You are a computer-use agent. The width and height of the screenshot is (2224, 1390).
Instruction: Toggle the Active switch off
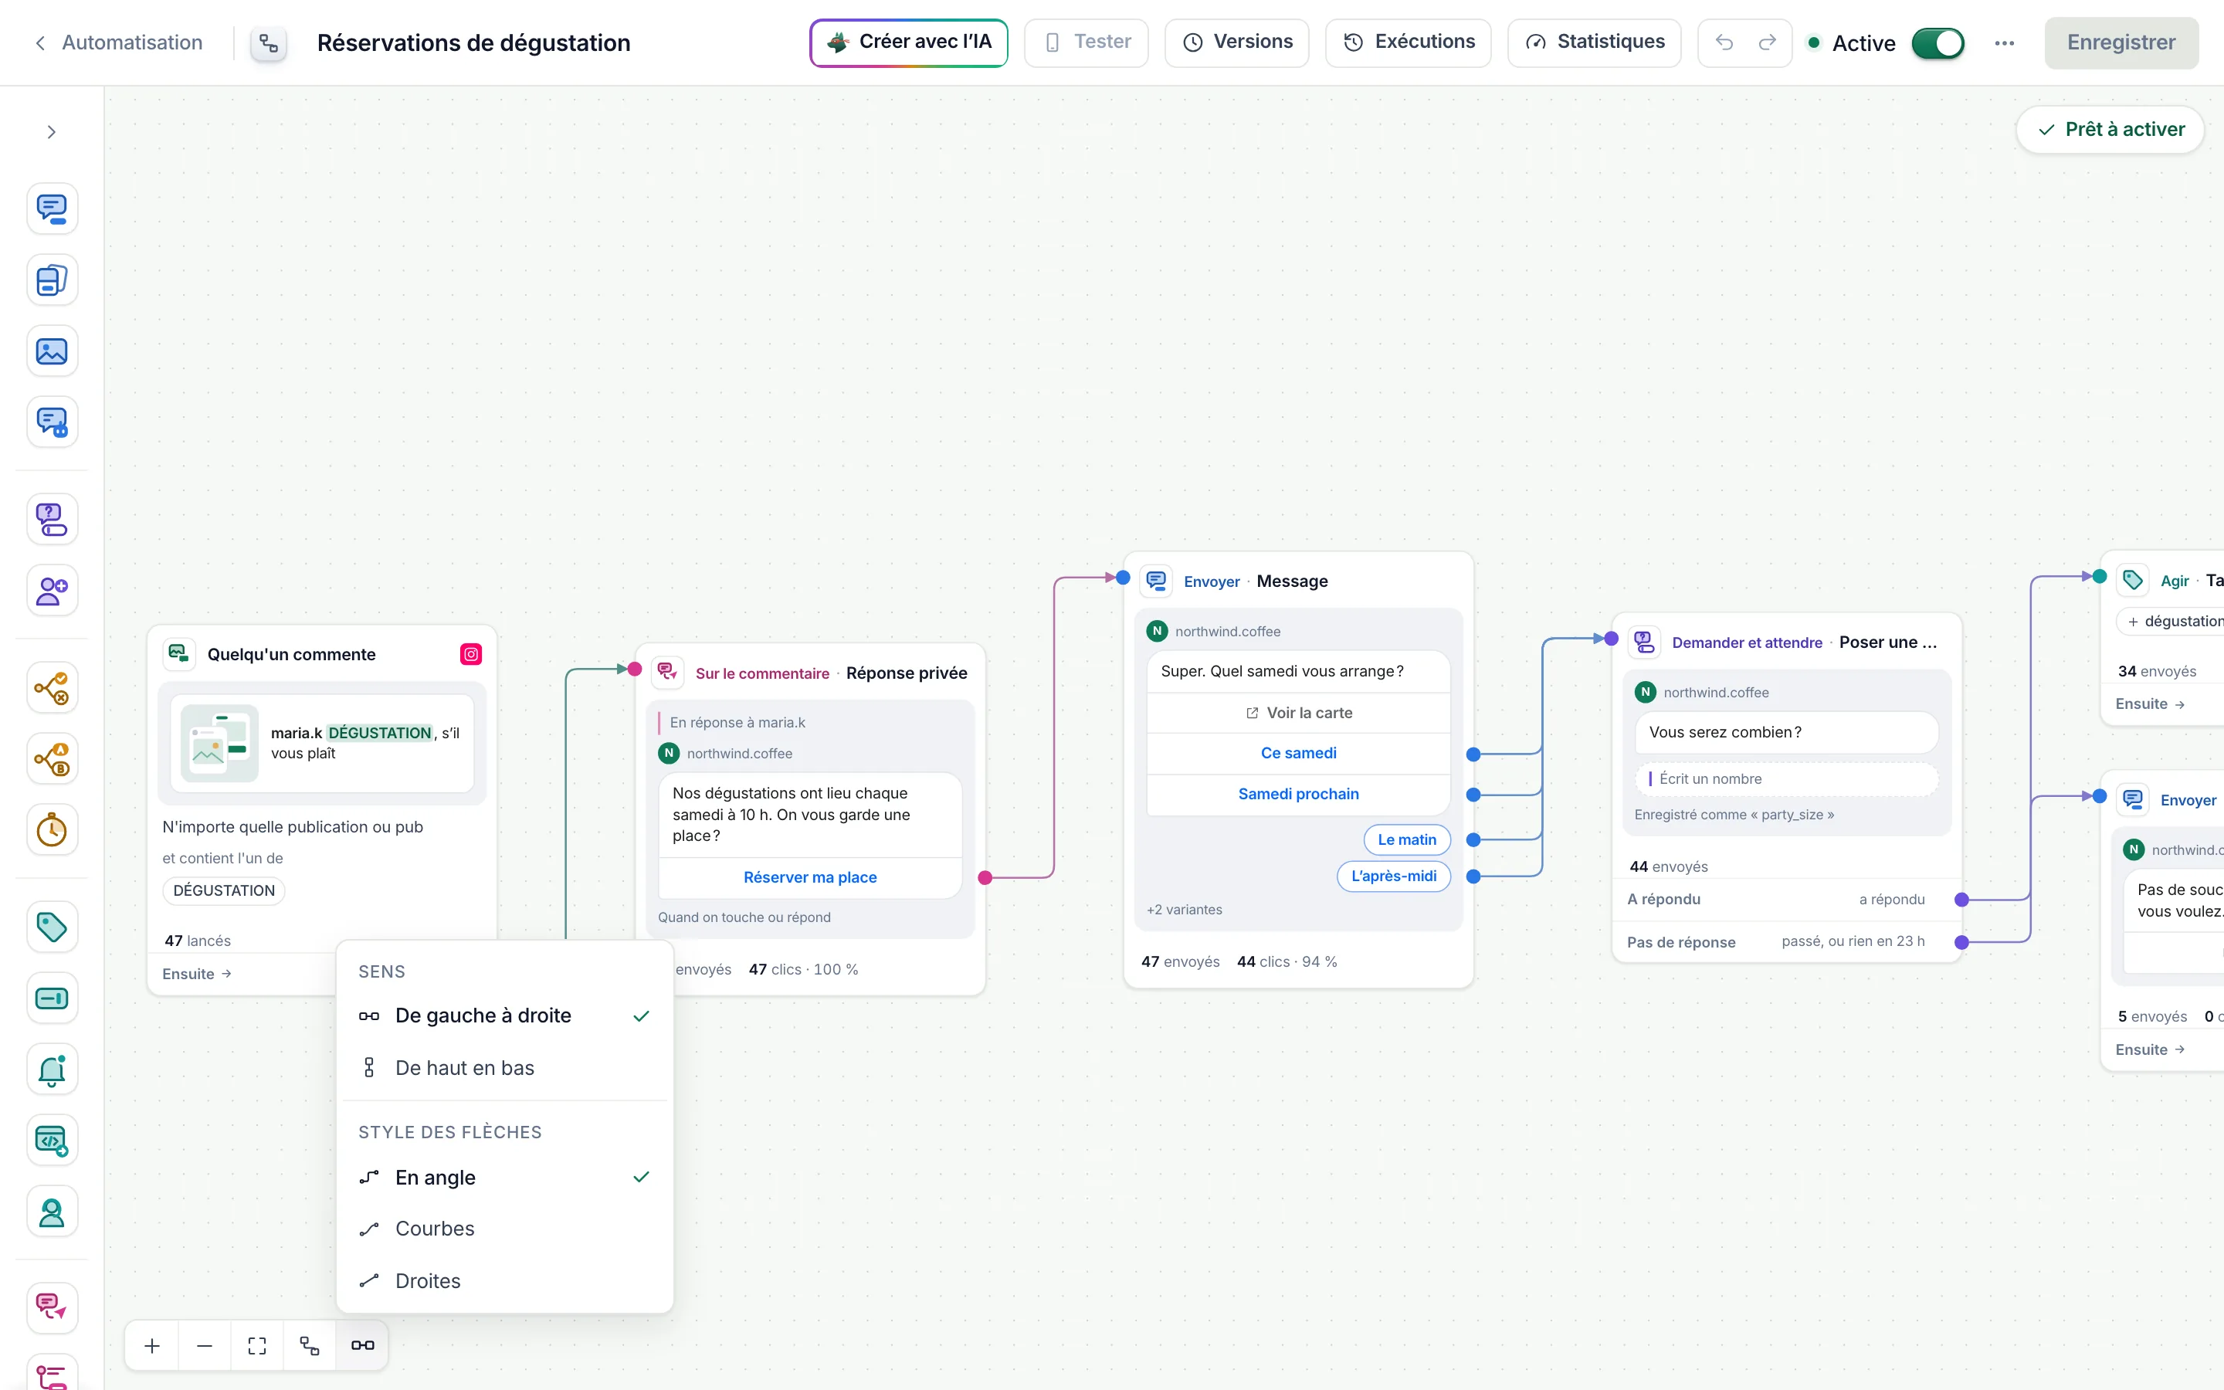click(x=1938, y=43)
